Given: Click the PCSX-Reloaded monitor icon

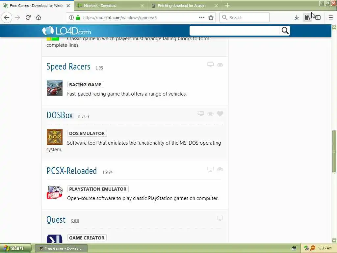Looking at the screenshot, I should 210,169.
